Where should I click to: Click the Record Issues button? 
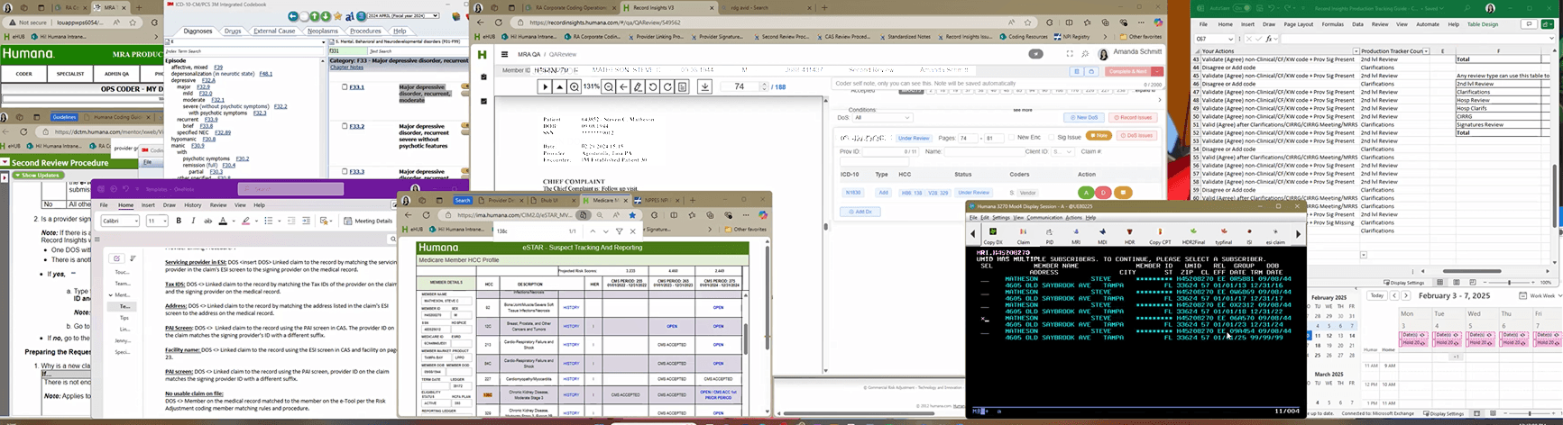point(1134,117)
